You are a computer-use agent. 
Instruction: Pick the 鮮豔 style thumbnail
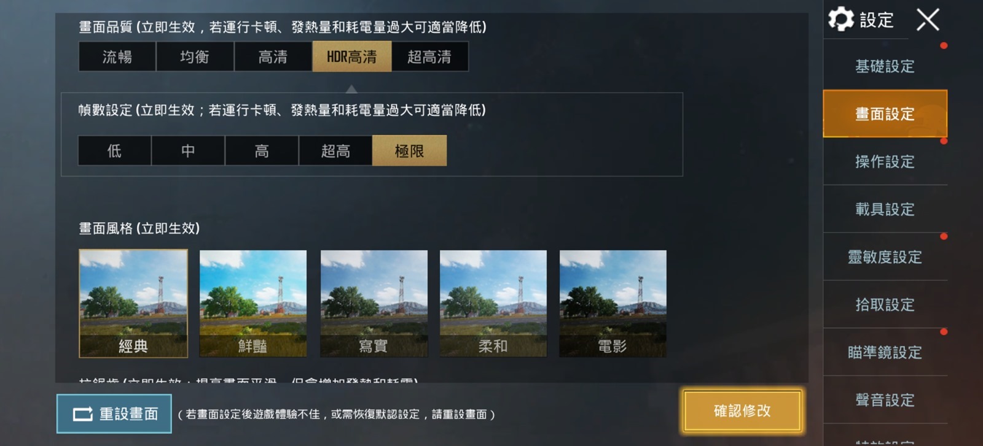click(x=253, y=303)
